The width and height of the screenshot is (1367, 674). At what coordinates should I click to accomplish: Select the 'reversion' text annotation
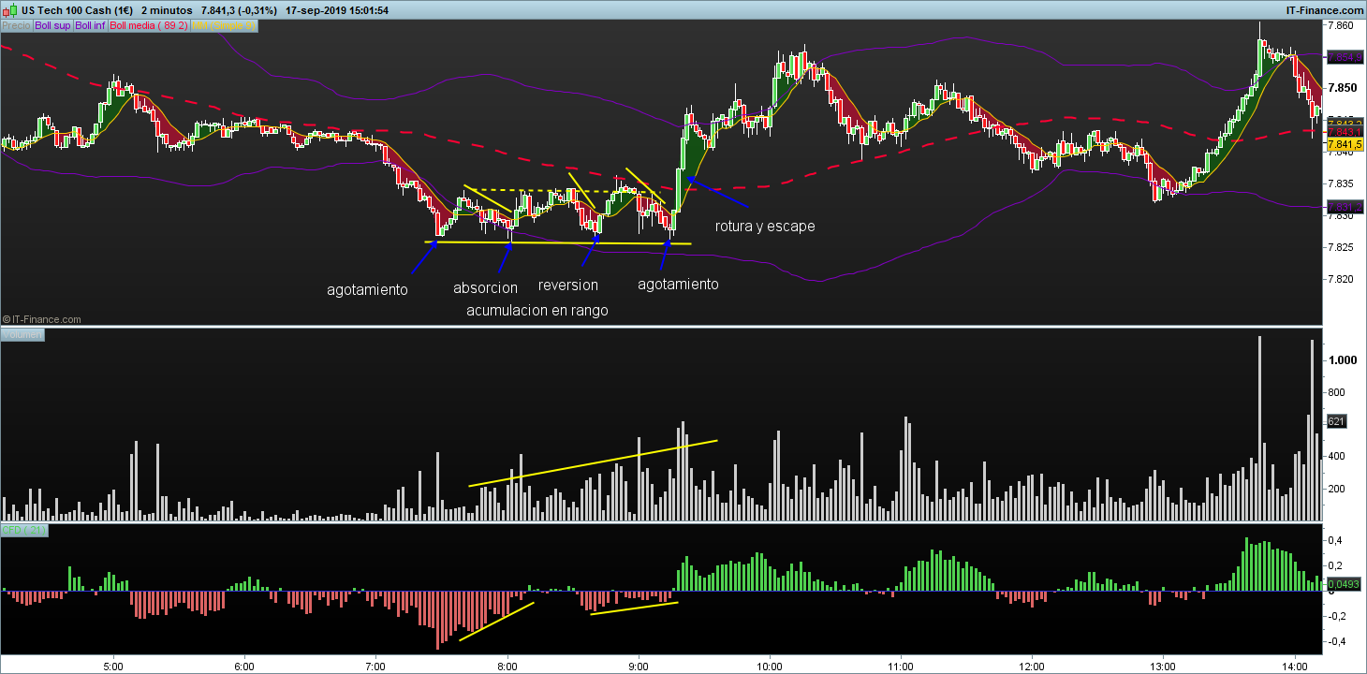coord(567,285)
